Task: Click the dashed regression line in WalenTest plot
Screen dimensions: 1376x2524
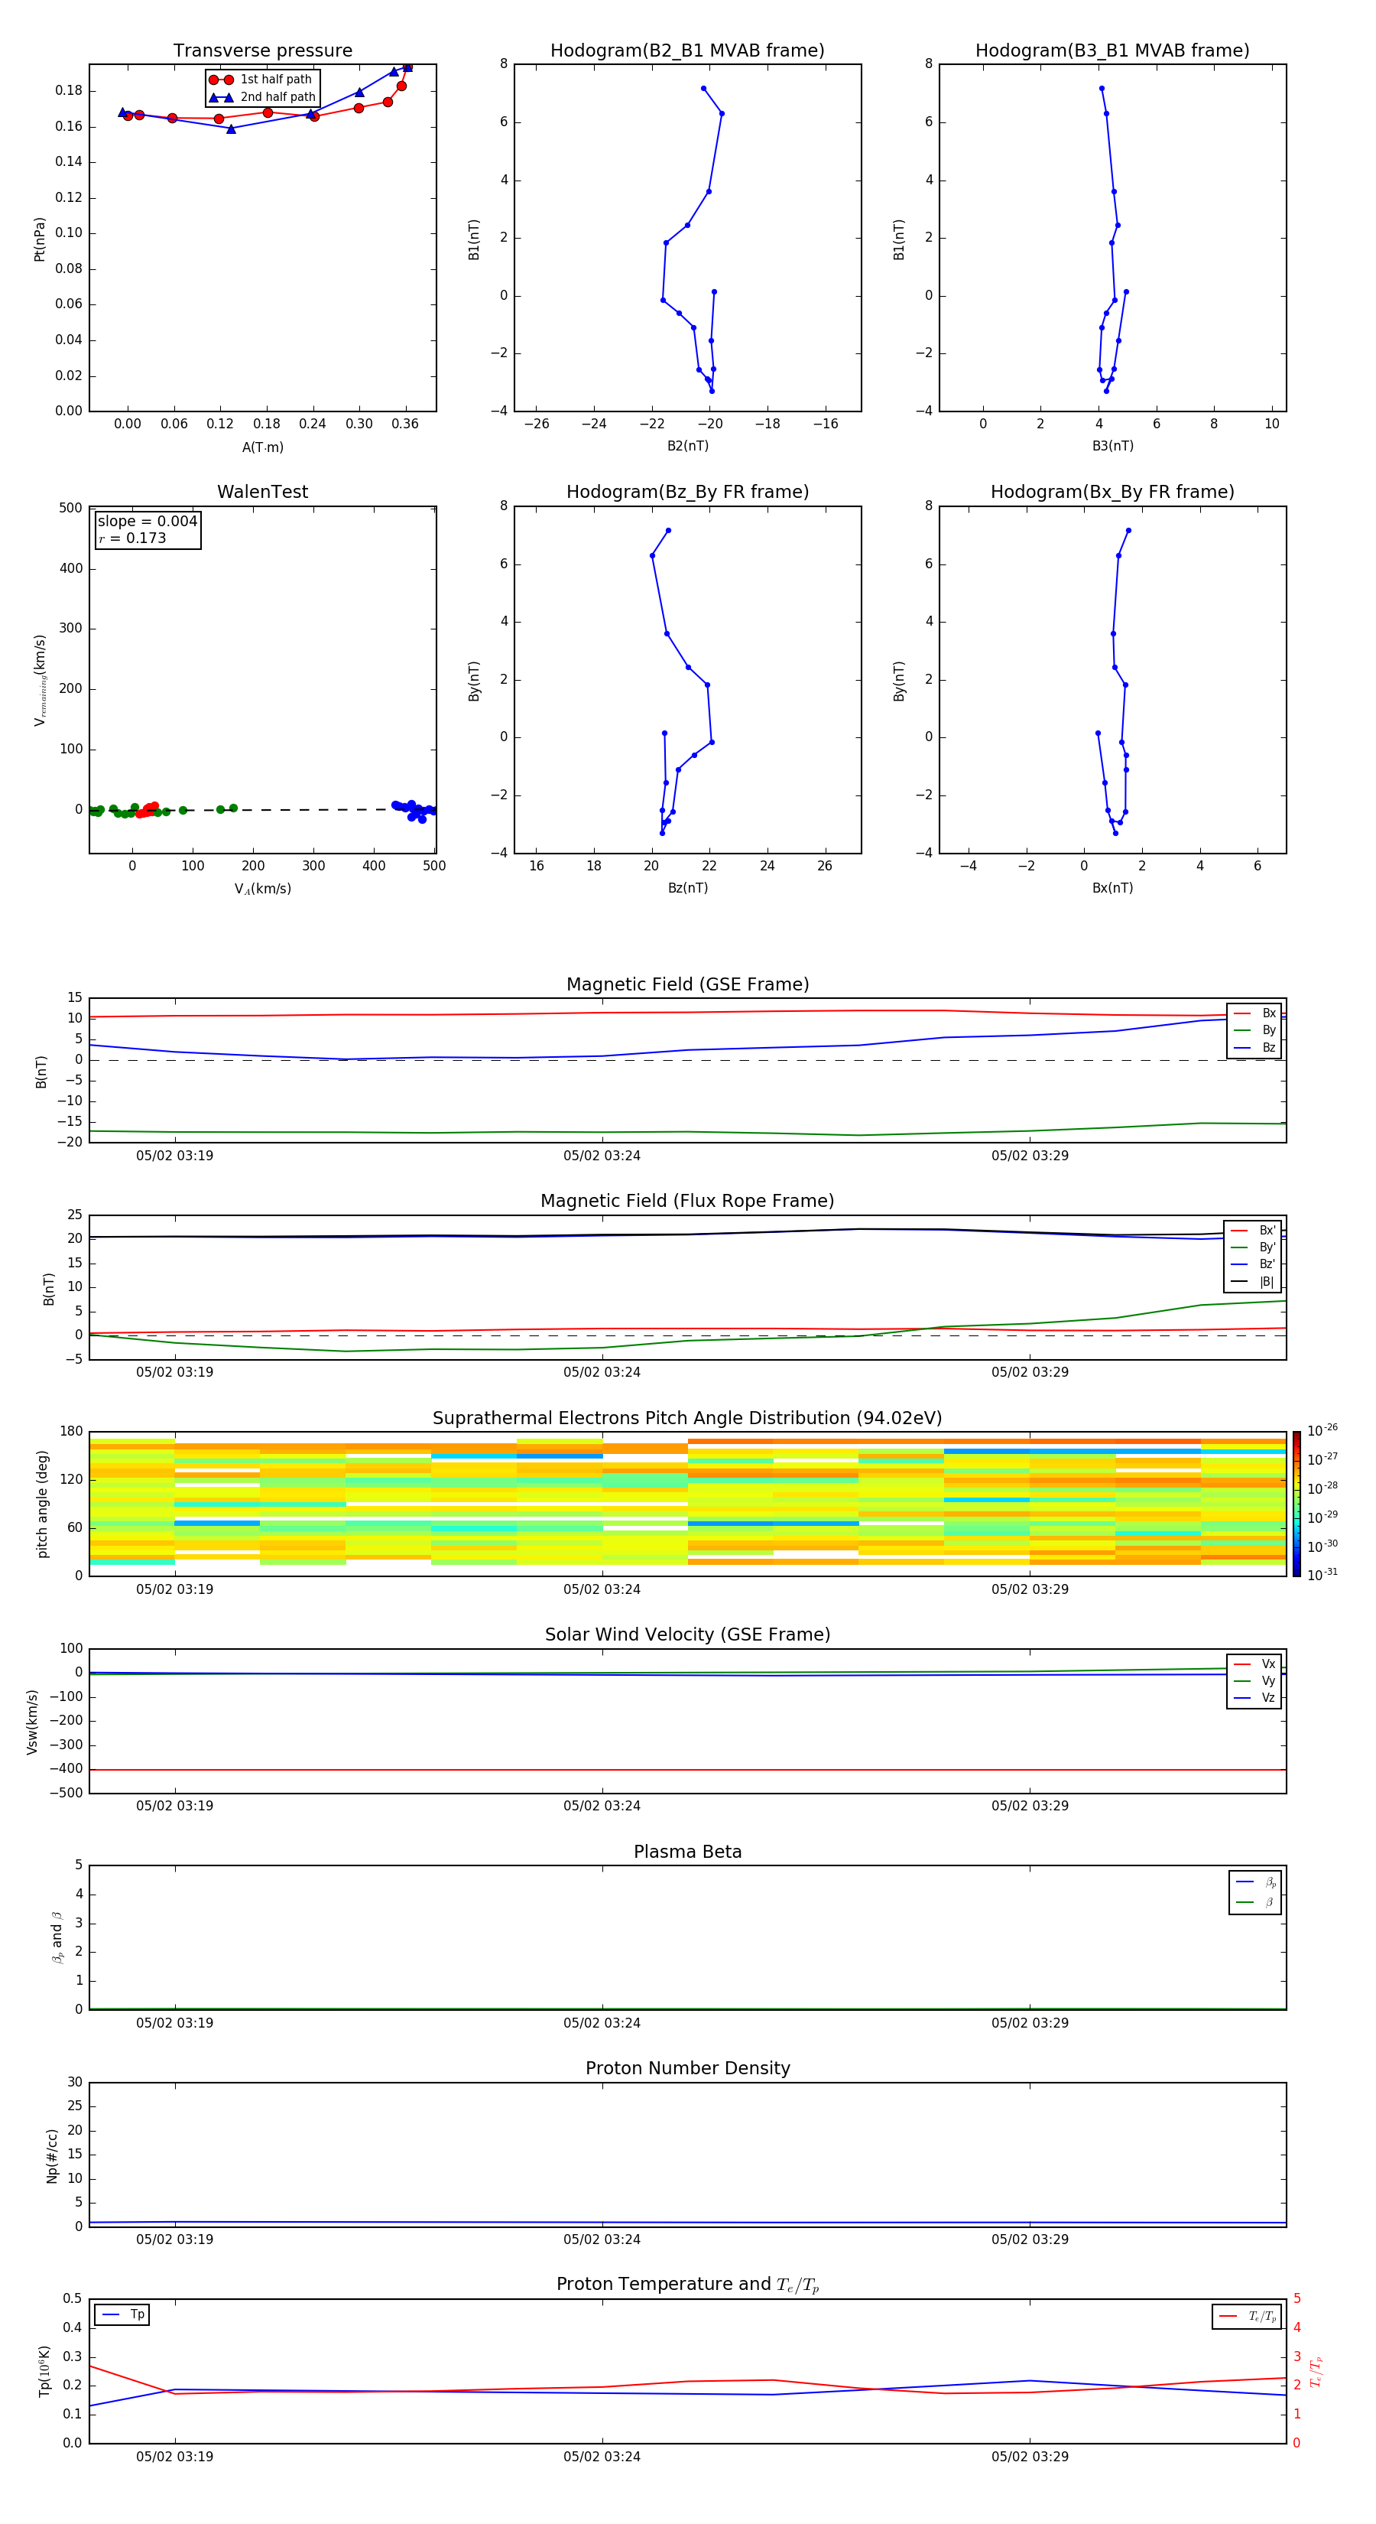Action: pyautogui.click(x=262, y=810)
